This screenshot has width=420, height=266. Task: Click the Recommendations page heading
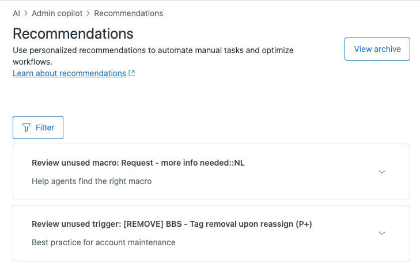tap(73, 33)
